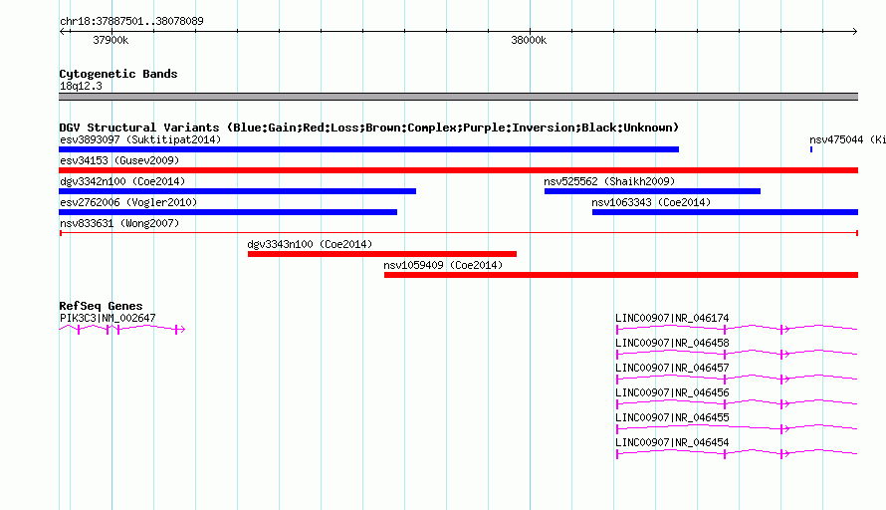
Task: Click the NR_046174 transcript glyph
Action: click(737, 329)
